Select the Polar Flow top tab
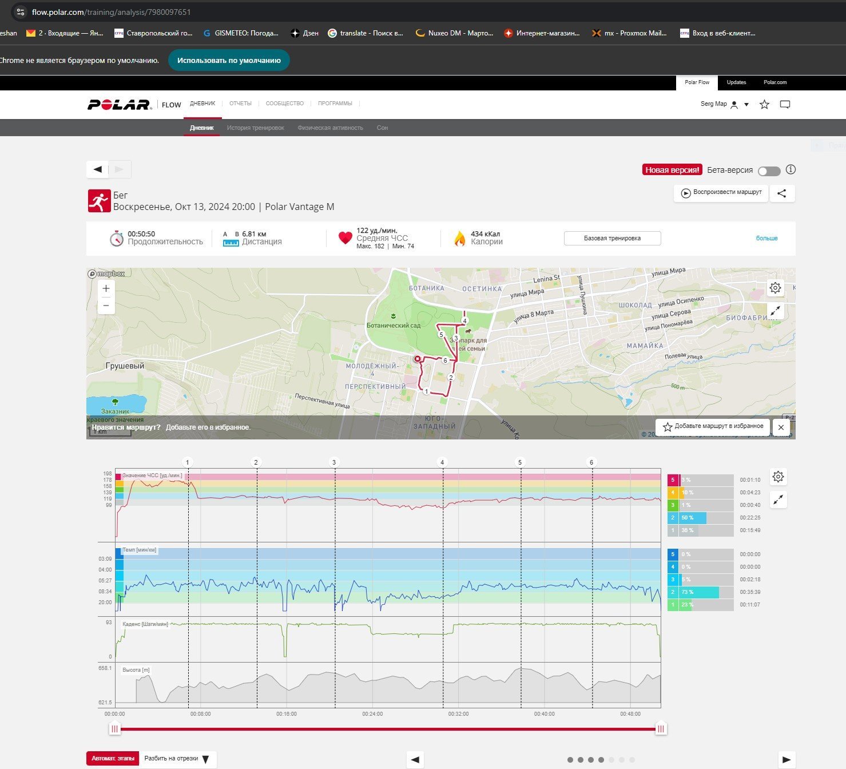The height and width of the screenshot is (769, 846). click(x=697, y=82)
